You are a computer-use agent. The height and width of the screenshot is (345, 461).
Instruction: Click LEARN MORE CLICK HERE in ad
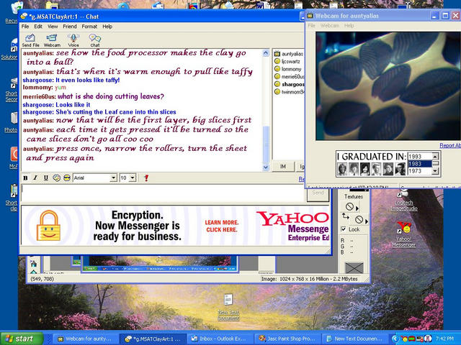pyautogui.click(x=222, y=226)
